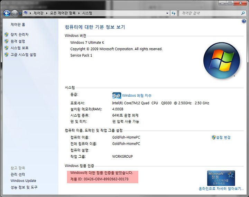Select 시스템 breadcrumb item
The height and width of the screenshot is (197, 249).
(87, 13)
